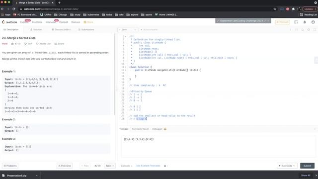Click the Premium button
This screenshot has width=318, height=179.
pos(283,22)
